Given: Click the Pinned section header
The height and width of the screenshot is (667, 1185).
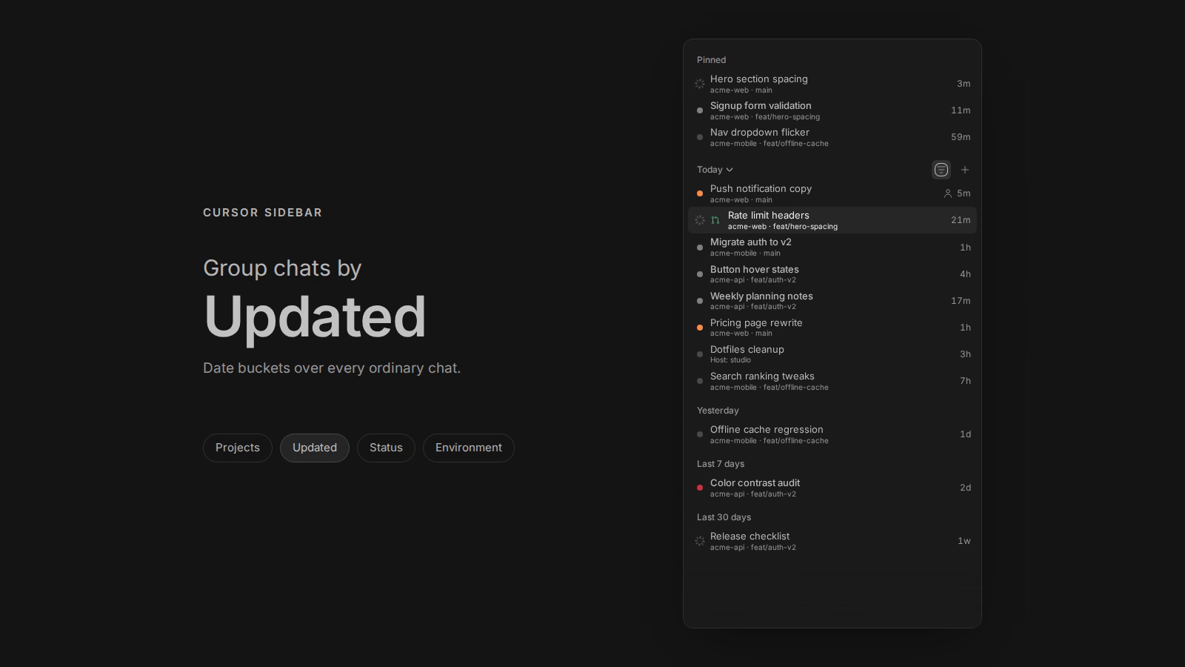Looking at the screenshot, I should [x=711, y=60].
